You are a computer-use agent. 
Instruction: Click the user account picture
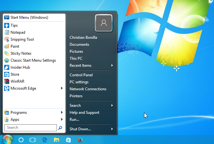103,23
